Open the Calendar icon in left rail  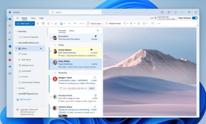coord(10,26)
